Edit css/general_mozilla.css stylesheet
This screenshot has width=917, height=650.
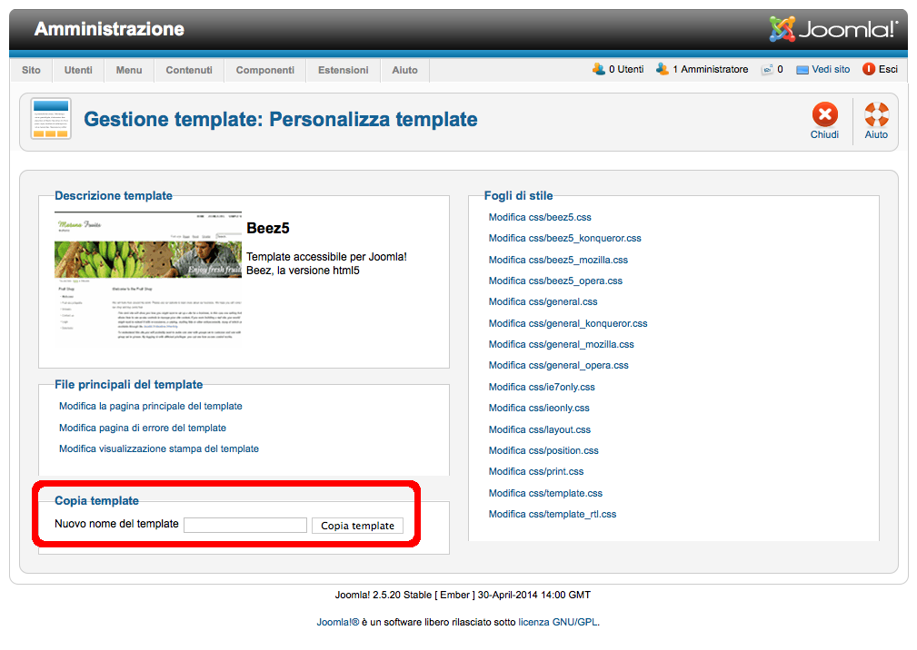tap(561, 345)
